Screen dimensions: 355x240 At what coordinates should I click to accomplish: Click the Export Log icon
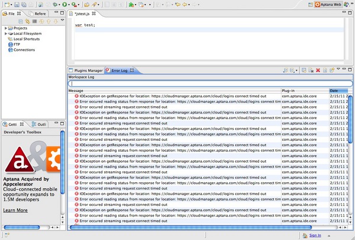point(286,70)
